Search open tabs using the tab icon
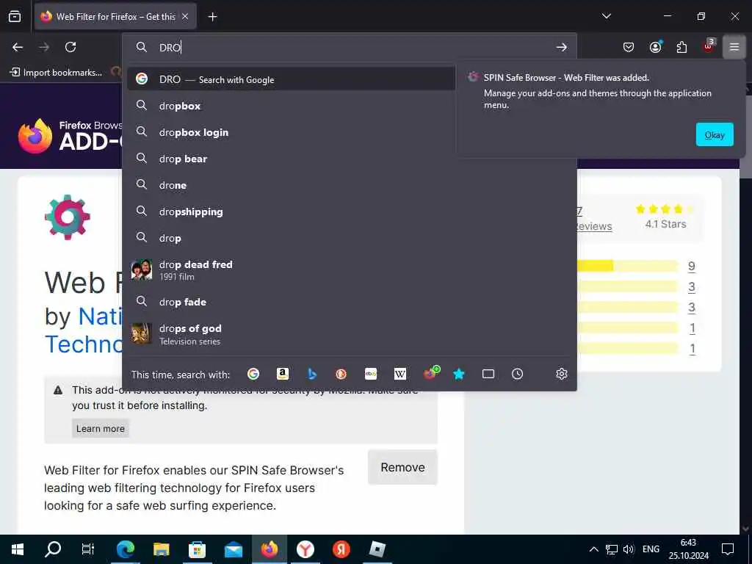This screenshot has height=564, width=752. [x=488, y=374]
